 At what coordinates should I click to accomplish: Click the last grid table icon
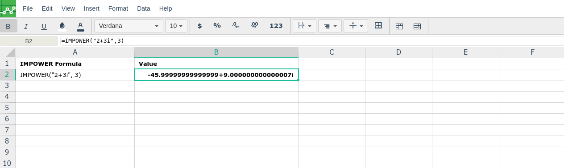[417, 26]
